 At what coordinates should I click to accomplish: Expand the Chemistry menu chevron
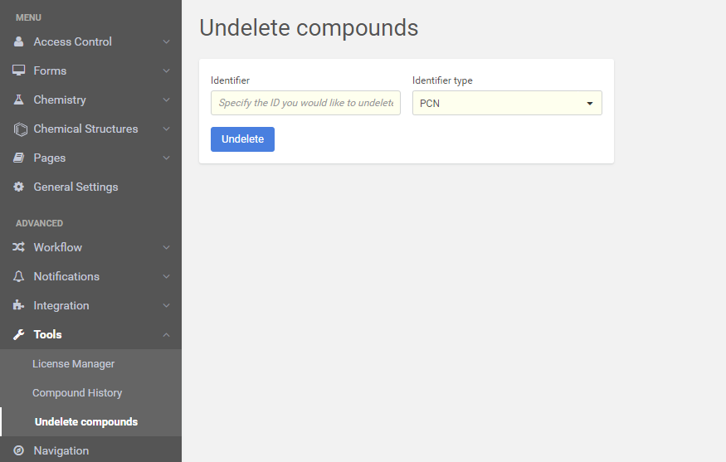(166, 100)
